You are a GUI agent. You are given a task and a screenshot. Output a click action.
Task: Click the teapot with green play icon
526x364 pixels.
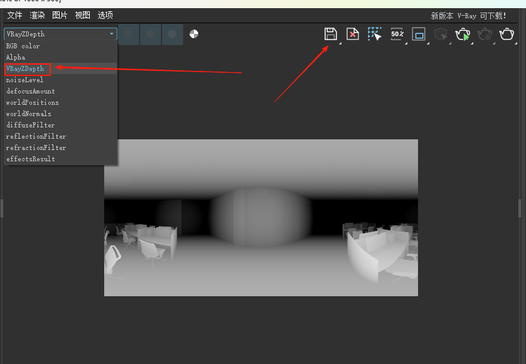click(x=463, y=34)
